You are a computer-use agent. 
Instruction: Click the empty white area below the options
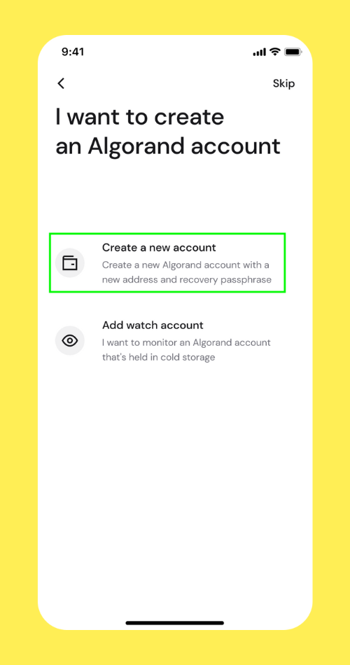pos(175,488)
